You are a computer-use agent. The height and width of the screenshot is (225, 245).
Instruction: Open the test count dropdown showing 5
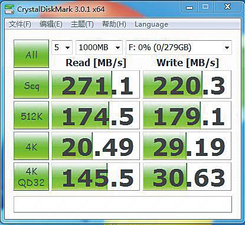point(62,47)
